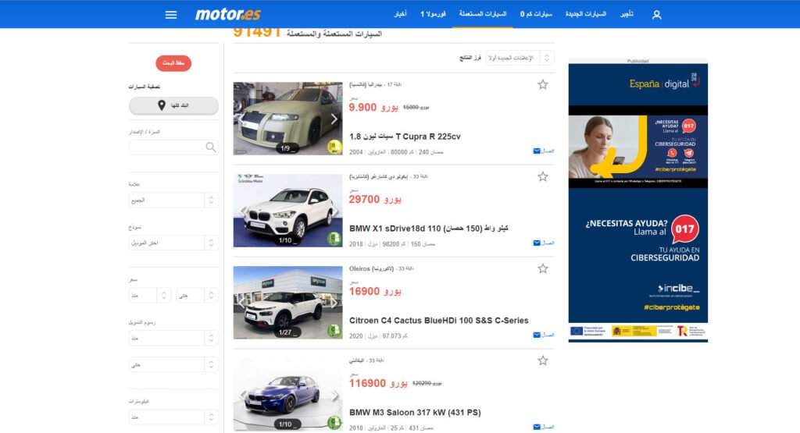This screenshot has width=800, height=433.
Task: Star the BMW X1 sDrive18d listing
Action: pyautogui.click(x=543, y=176)
